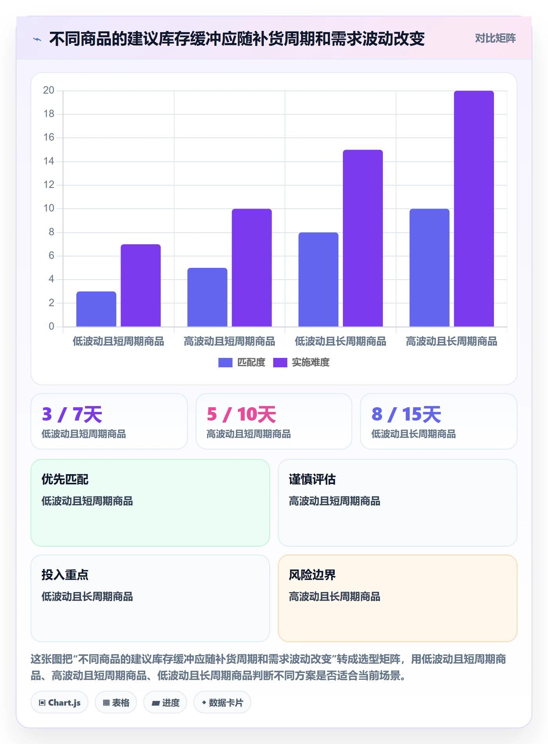Image resolution: width=548 pixels, height=744 pixels.
Task: Open the 投入重点 card
Action: [x=150, y=598]
